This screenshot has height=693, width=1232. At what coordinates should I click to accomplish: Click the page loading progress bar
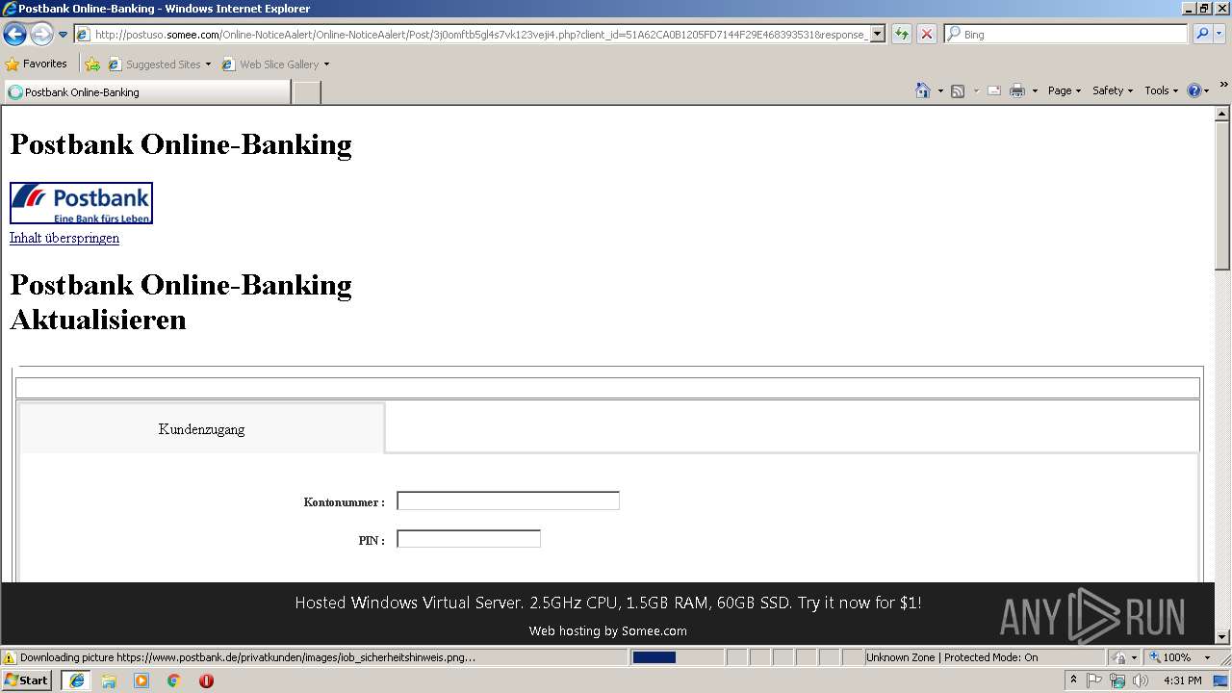(x=677, y=657)
